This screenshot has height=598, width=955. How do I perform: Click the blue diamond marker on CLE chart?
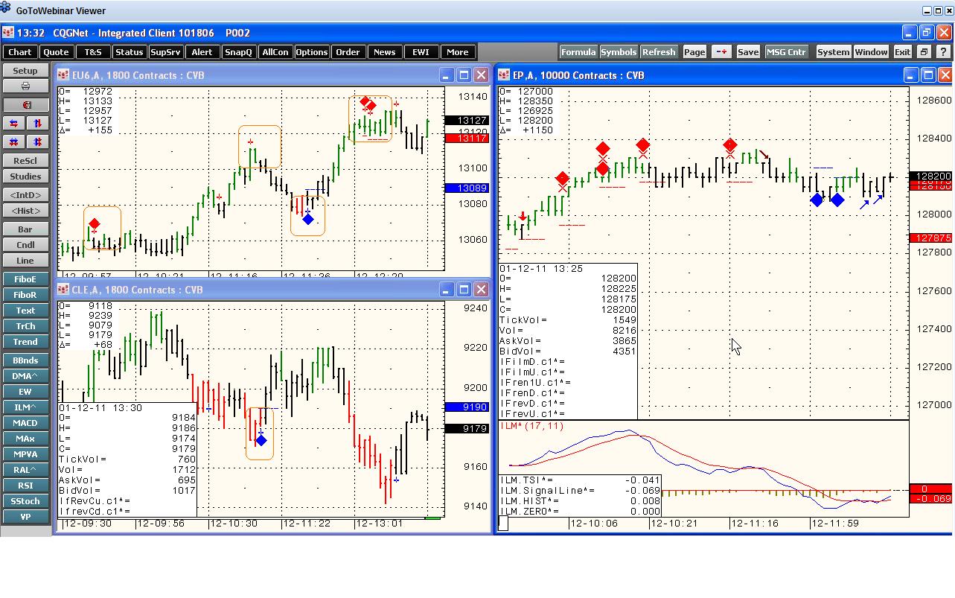pyautogui.click(x=261, y=440)
